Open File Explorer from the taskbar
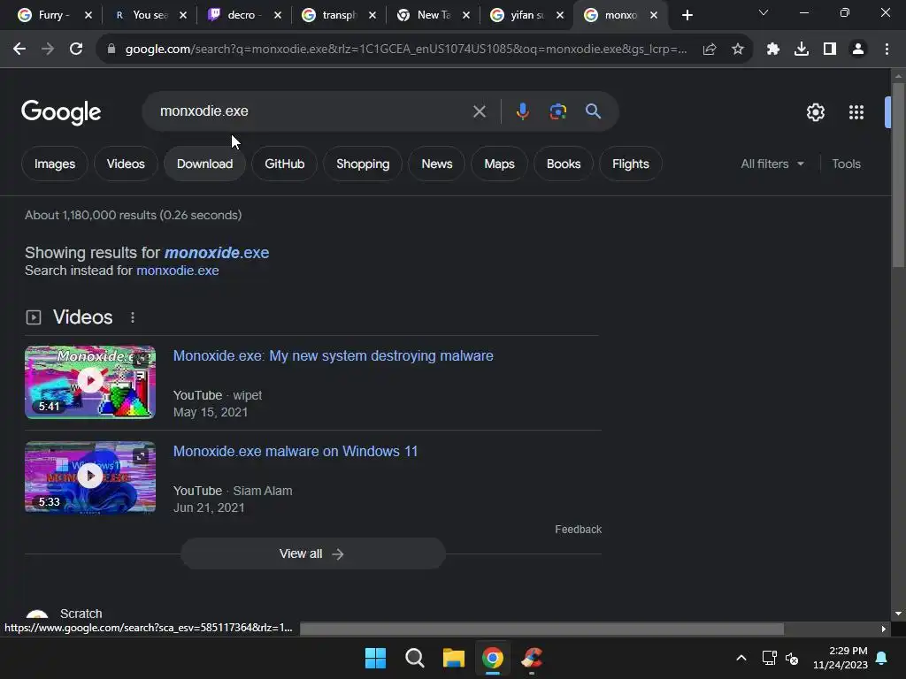The image size is (906, 679). click(x=454, y=658)
